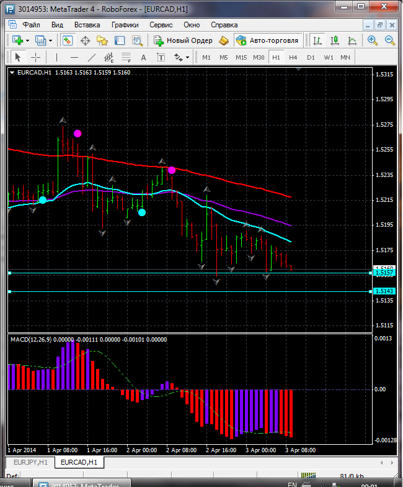The height and width of the screenshot is (487, 403).
Task: Switch to M30 timeframe
Action: point(259,57)
